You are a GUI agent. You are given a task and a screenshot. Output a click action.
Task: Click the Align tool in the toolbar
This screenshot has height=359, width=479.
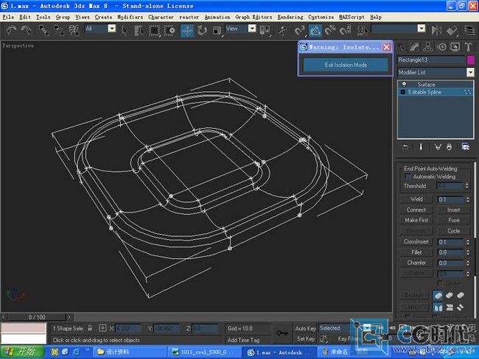(x=452, y=30)
